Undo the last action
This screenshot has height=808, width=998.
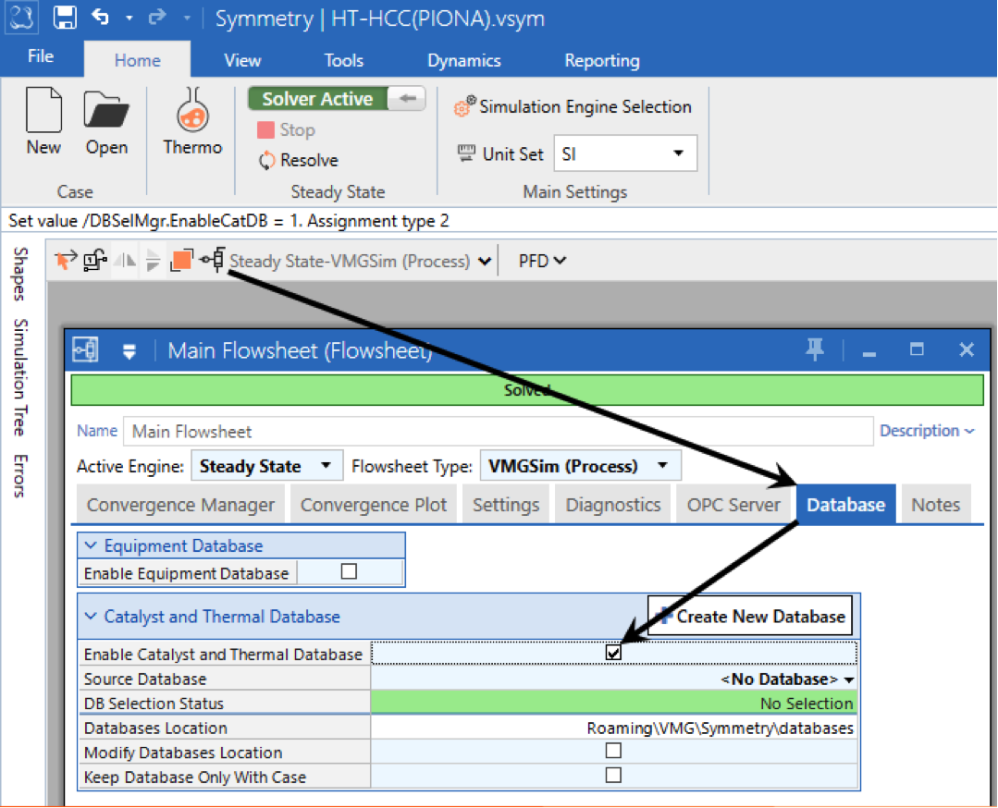coord(101,18)
